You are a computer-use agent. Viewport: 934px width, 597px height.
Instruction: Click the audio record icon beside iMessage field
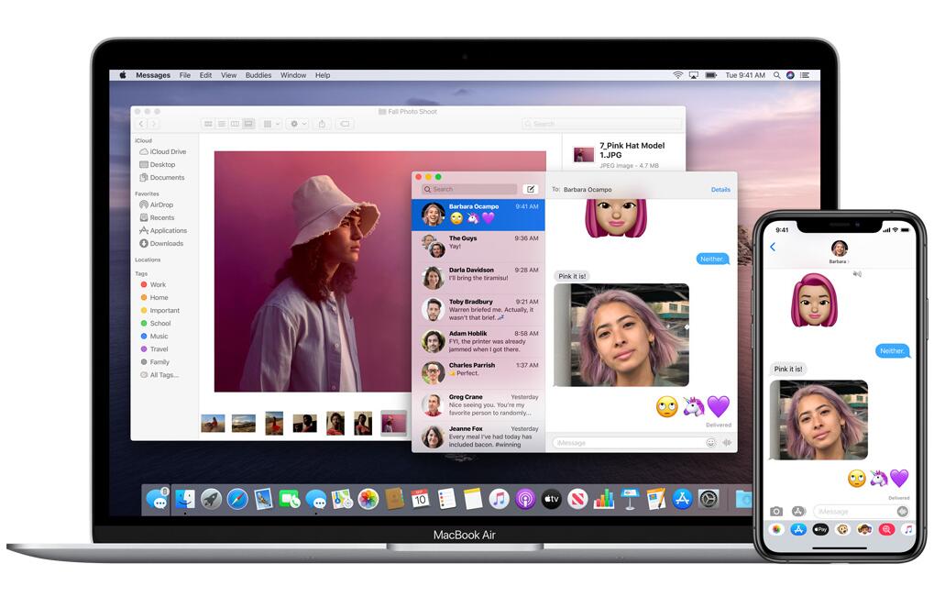(727, 442)
